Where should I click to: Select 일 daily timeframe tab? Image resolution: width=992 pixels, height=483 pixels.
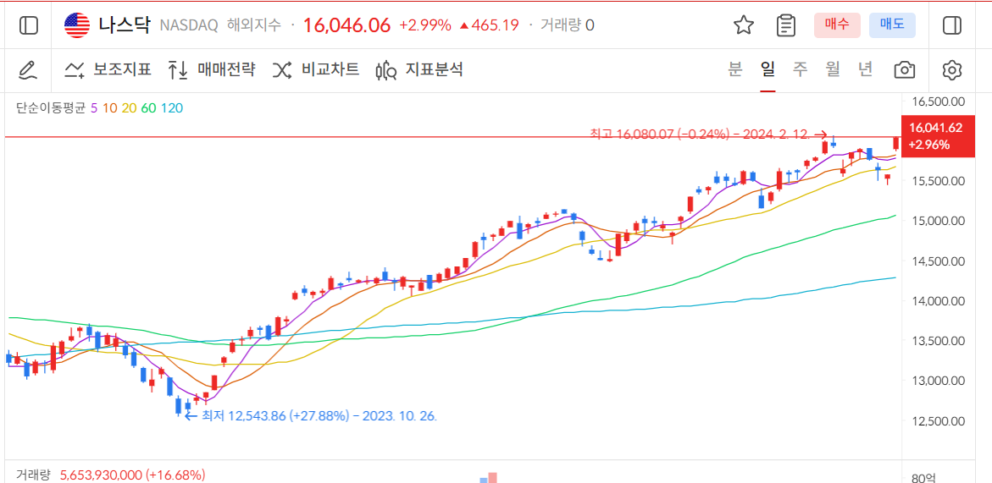768,69
